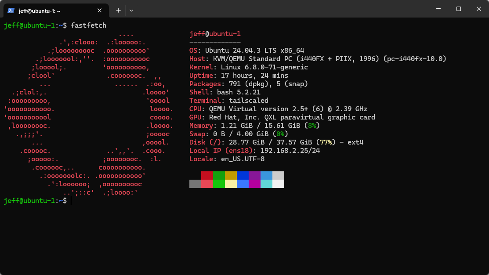This screenshot has width=489, height=275.
Task: Expand the profile dropdown chevron
Action: pyautogui.click(x=131, y=10)
